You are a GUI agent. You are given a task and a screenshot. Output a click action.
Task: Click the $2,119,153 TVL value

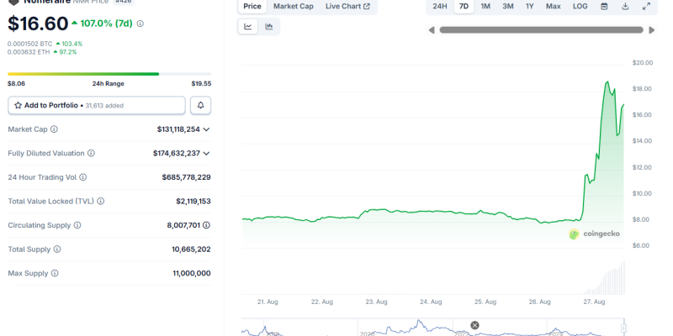[193, 201]
